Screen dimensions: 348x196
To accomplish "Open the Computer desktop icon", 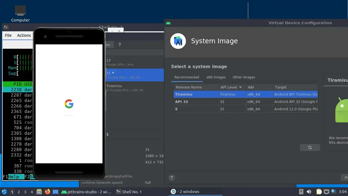I will pos(20,14).
